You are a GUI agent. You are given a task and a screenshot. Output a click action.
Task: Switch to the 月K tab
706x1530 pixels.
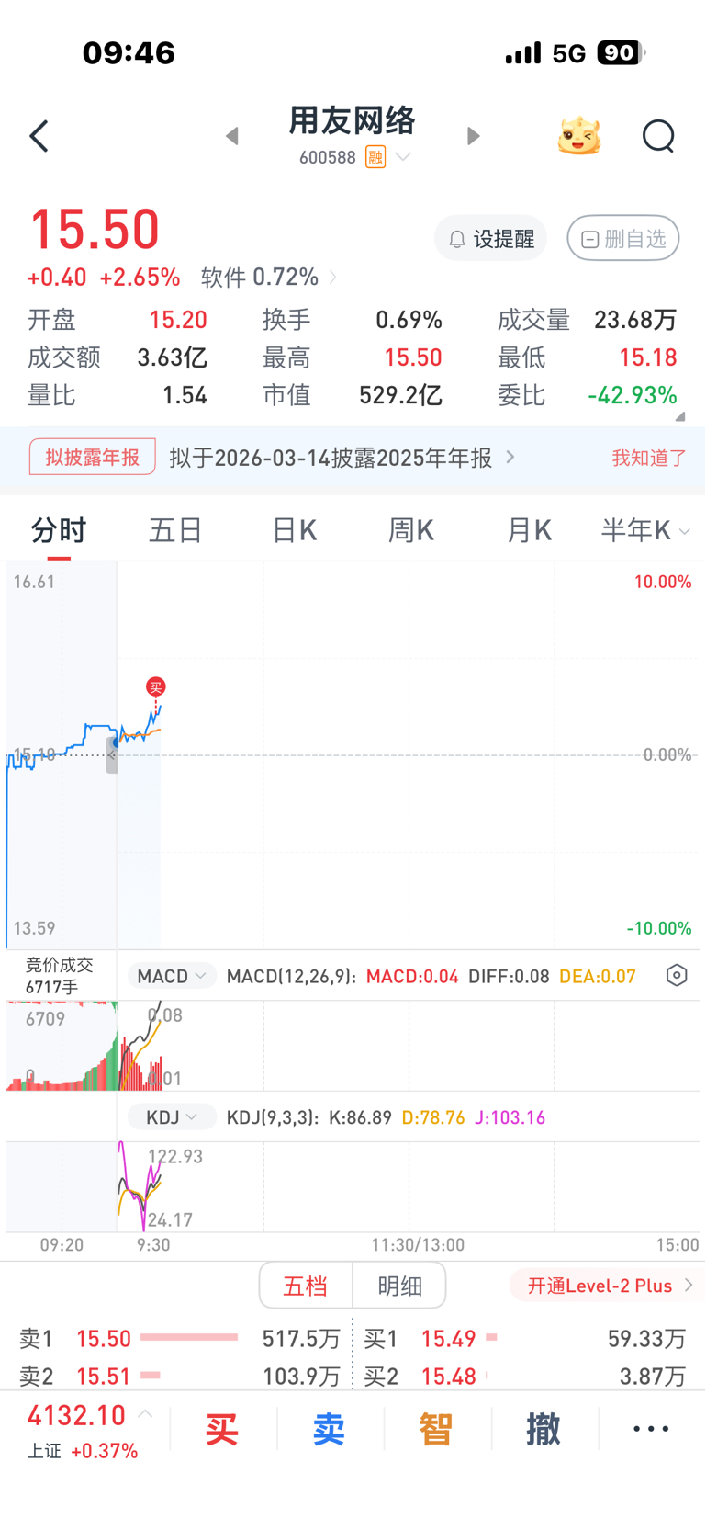click(529, 530)
